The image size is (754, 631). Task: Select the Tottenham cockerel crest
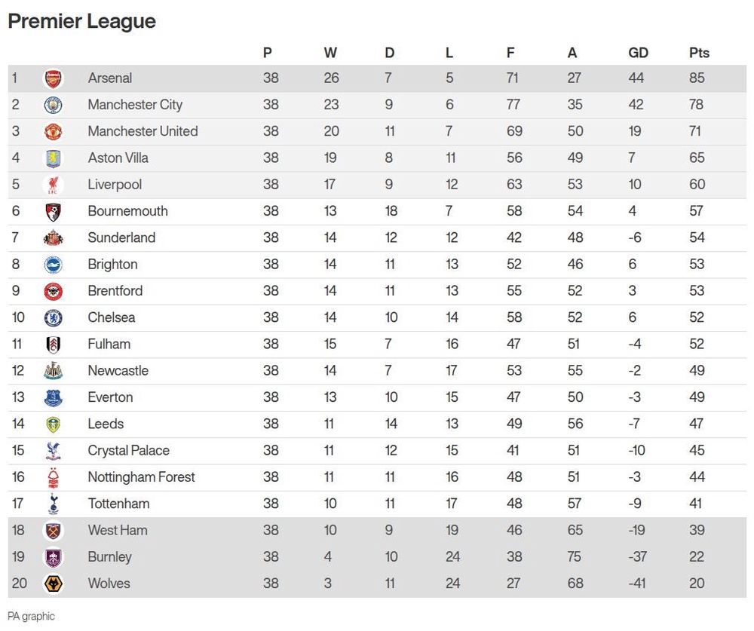(53, 504)
